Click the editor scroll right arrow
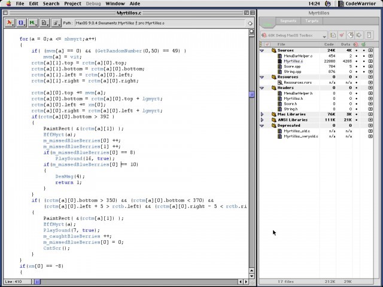 click(x=246, y=282)
